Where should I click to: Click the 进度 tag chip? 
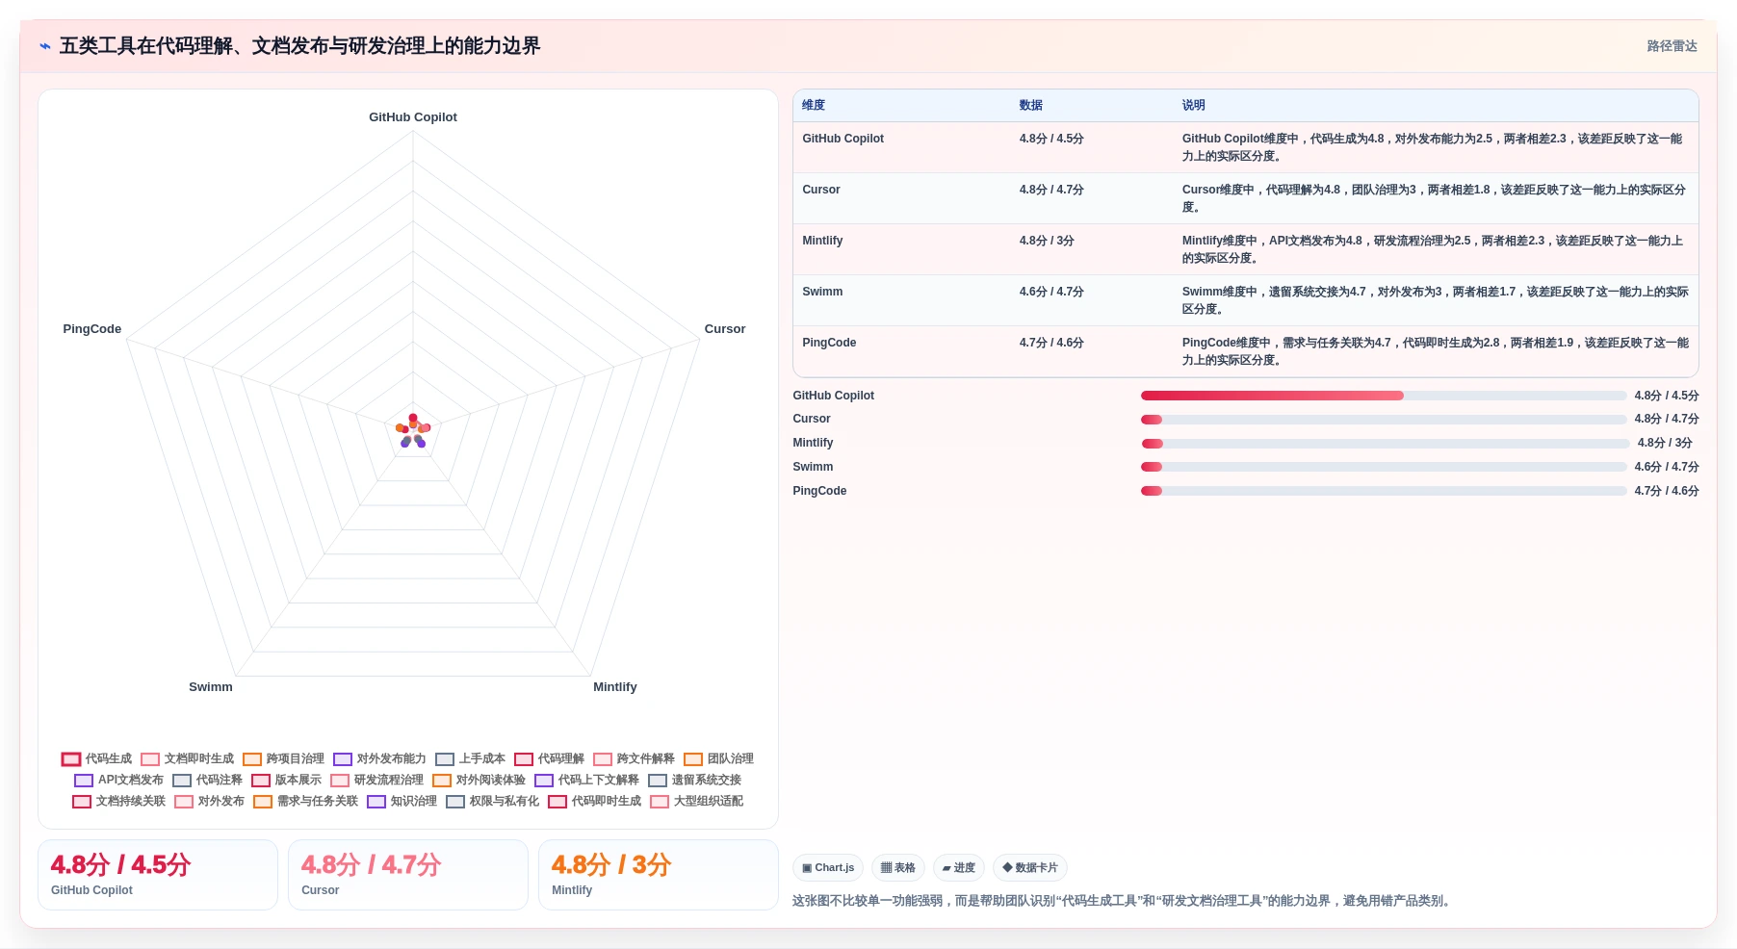(x=959, y=867)
